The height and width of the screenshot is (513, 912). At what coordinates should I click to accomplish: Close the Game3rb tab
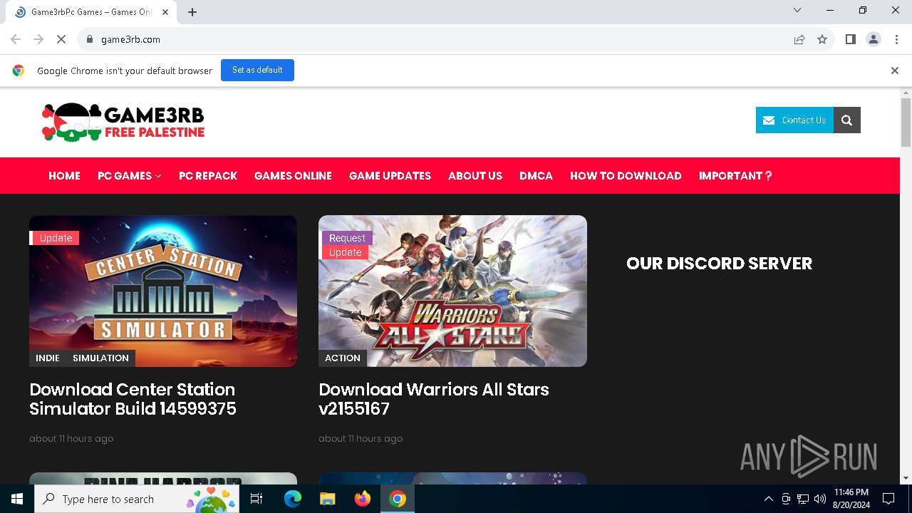pos(166,12)
